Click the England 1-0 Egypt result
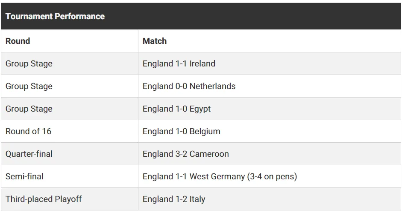 pos(176,109)
